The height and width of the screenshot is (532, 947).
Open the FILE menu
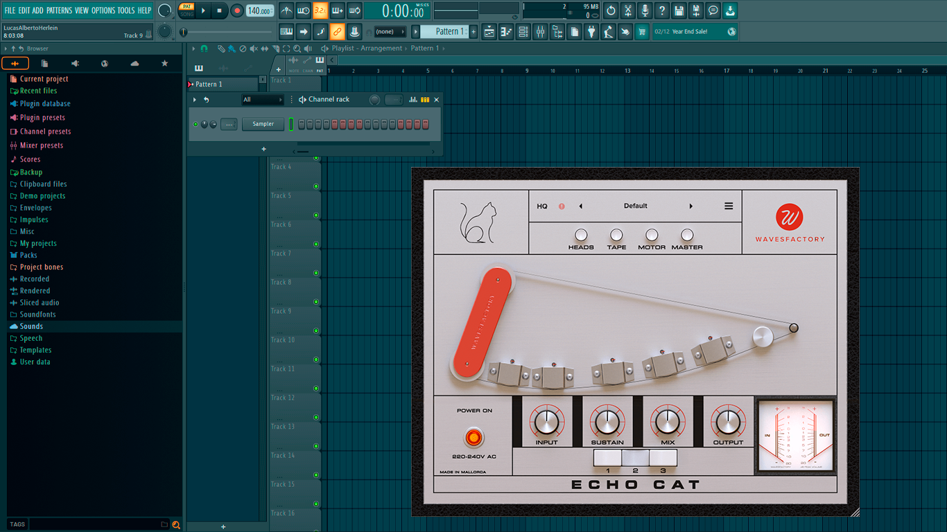(x=10, y=10)
